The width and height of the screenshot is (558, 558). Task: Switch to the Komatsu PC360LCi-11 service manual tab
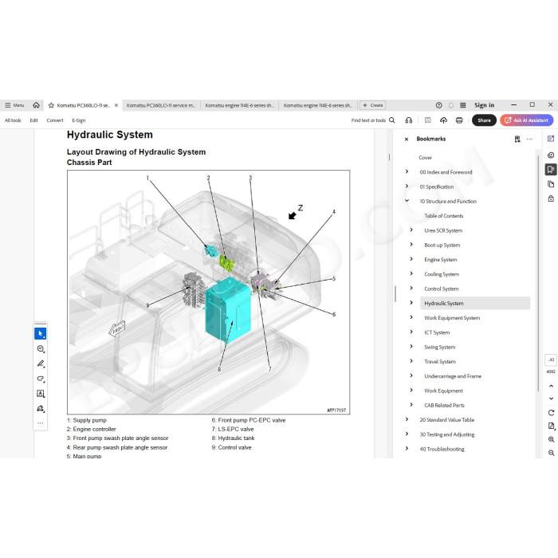pos(161,105)
